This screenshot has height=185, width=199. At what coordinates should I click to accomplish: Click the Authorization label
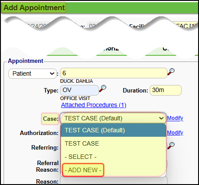coord(39,133)
